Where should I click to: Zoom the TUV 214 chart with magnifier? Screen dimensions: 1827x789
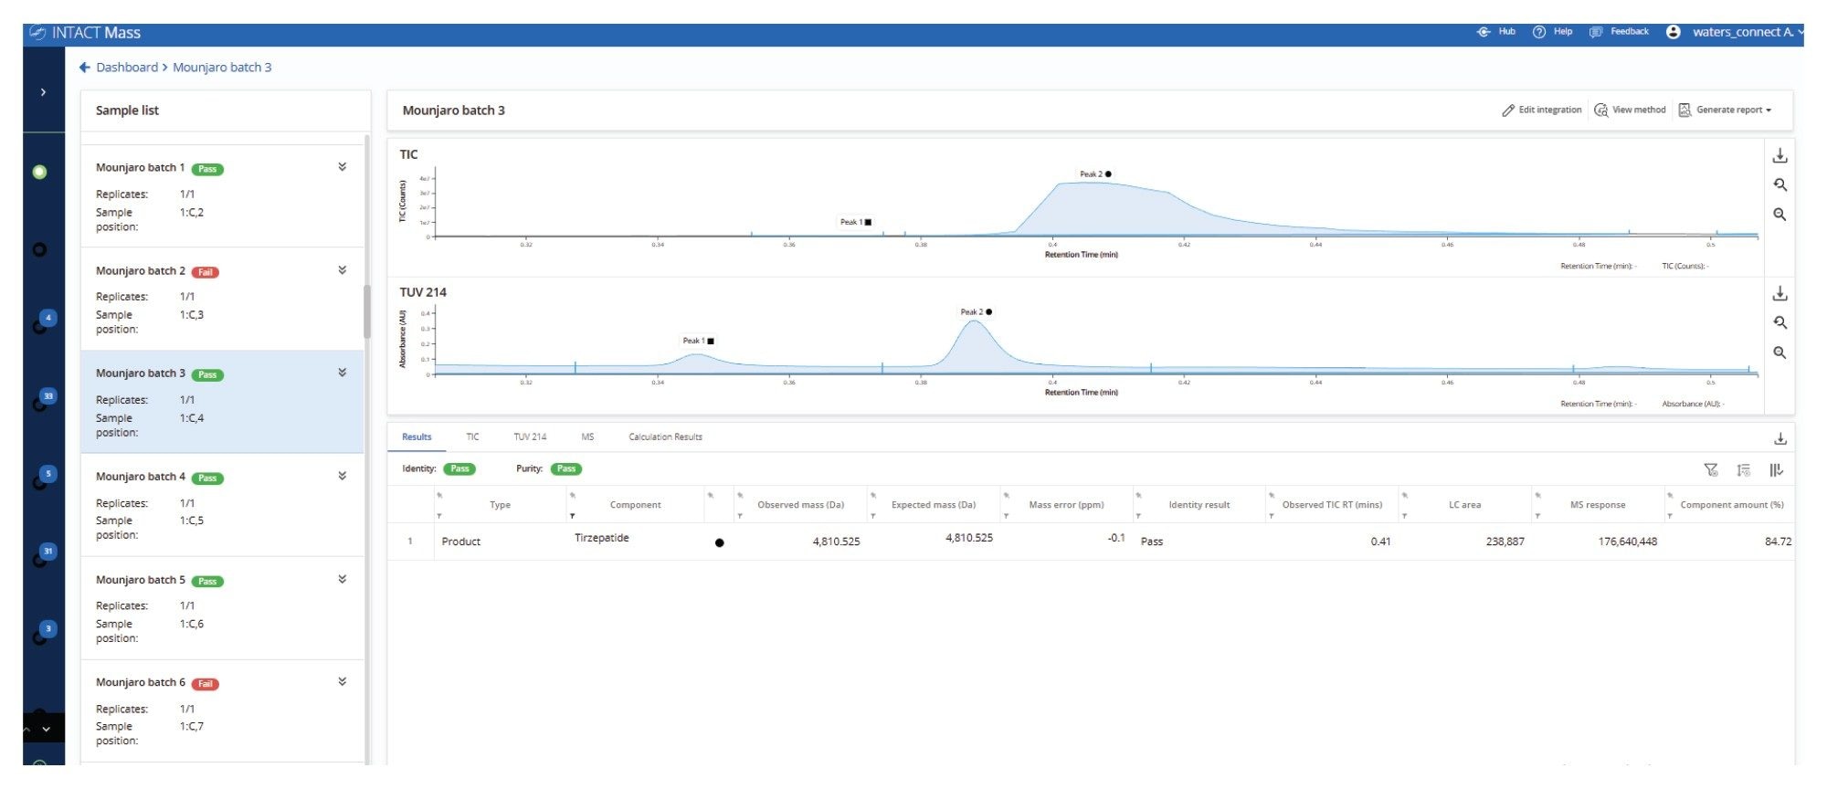coord(1779,352)
